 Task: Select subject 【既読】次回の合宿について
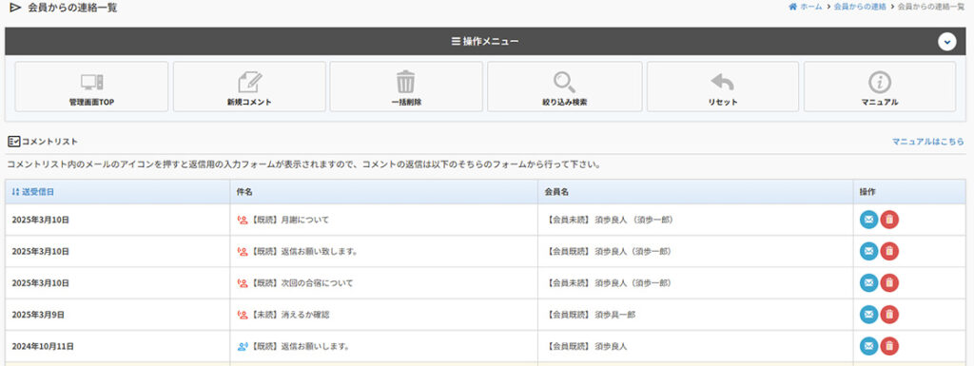pyautogui.click(x=302, y=283)
